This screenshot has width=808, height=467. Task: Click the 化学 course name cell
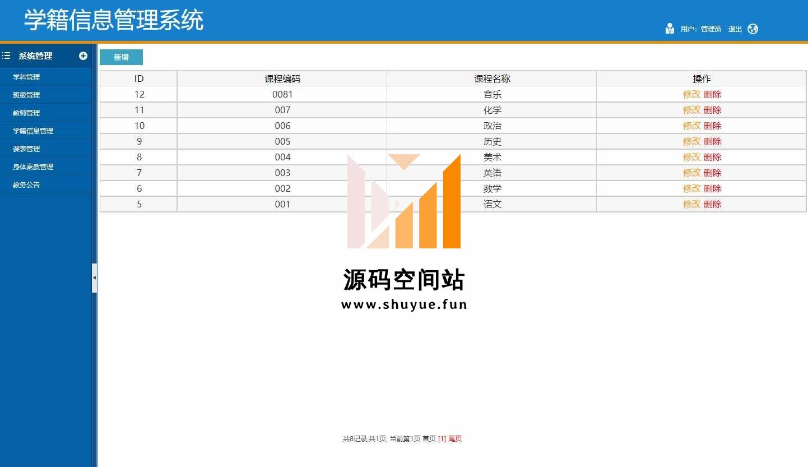tap(492, 110)
